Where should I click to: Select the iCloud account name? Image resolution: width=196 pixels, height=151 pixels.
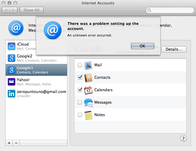coord(23,44)
